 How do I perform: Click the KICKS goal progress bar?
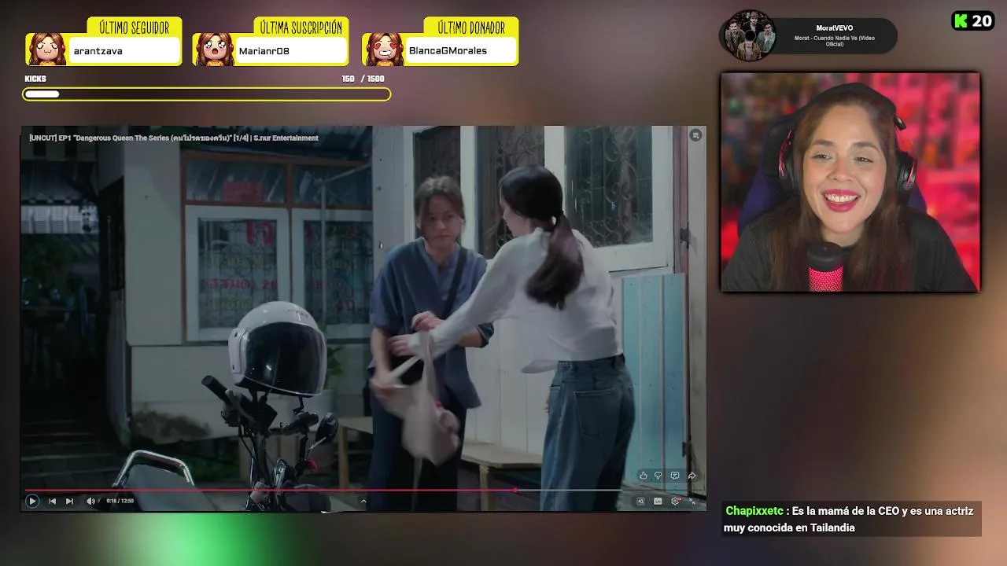[x=207, y=94]
